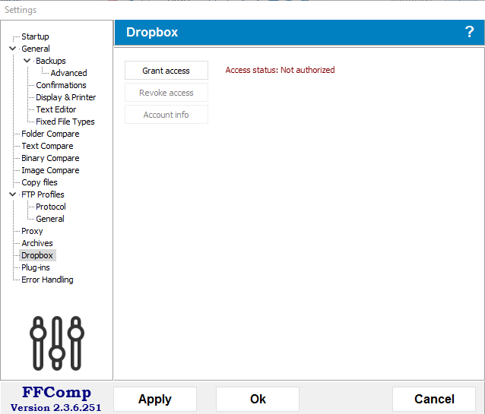Select Startup in the settings tree
The height and width of the screenshot is (414, 485).
point(35,36)
